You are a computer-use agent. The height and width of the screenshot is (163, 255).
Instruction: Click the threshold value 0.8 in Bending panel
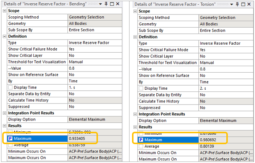(x=94, y=68)
